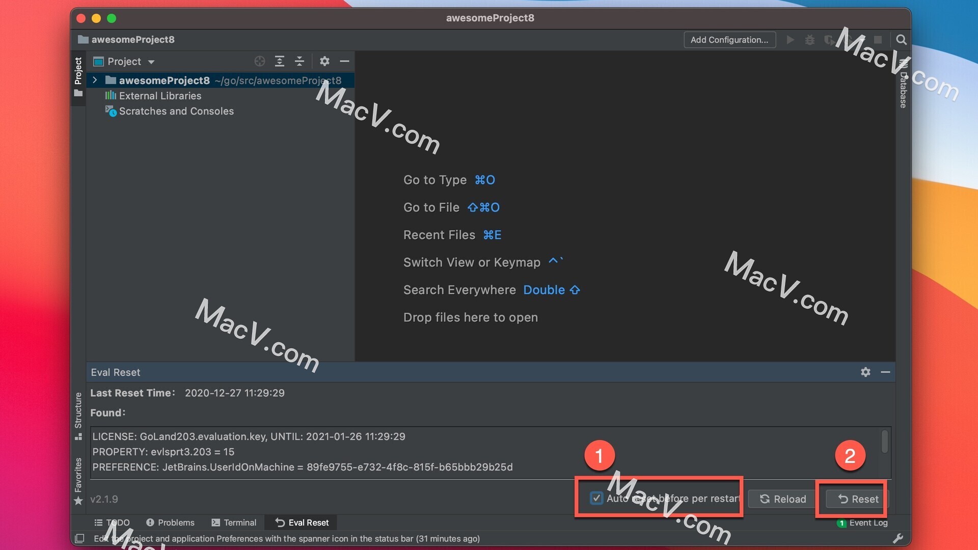
Task: Open Add Configuration dropdown
Action: (x=729, y=40)
